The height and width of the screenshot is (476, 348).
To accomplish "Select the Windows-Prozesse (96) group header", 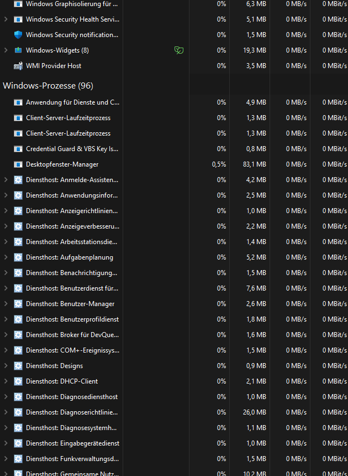I will [x=48, y=86].
